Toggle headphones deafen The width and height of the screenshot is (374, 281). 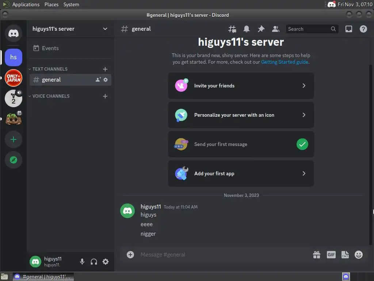pyautogui.click(x=94, y=262)
